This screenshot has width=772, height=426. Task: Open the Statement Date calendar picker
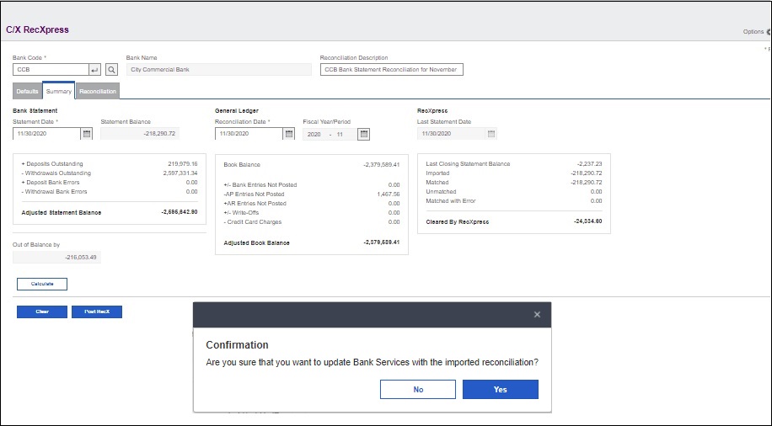click(x=86, y=134)
